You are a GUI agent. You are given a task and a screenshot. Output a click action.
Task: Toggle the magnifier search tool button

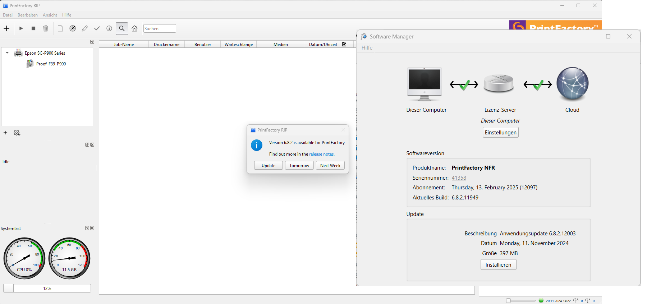pos(122,28)
